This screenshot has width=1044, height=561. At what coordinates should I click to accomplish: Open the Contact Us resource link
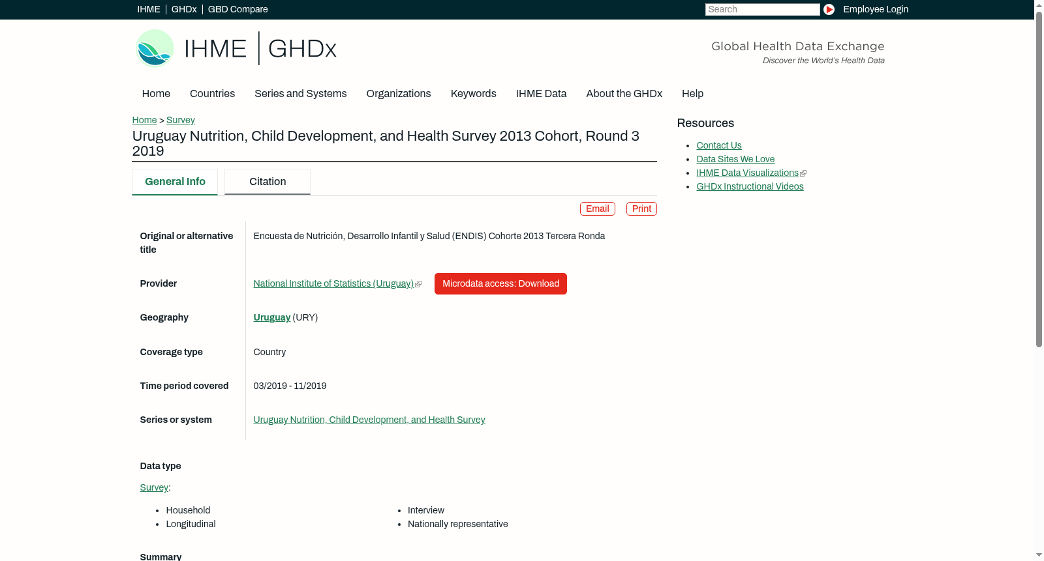[719, 145]
